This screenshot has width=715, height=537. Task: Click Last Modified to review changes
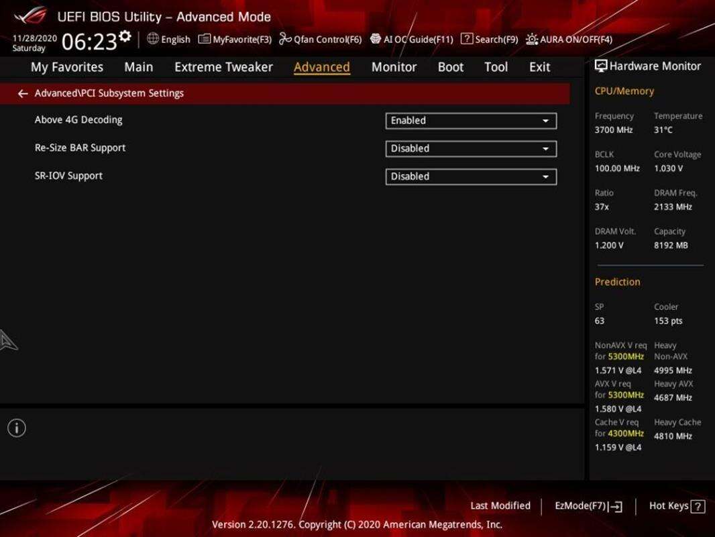[x=500, y=505]
